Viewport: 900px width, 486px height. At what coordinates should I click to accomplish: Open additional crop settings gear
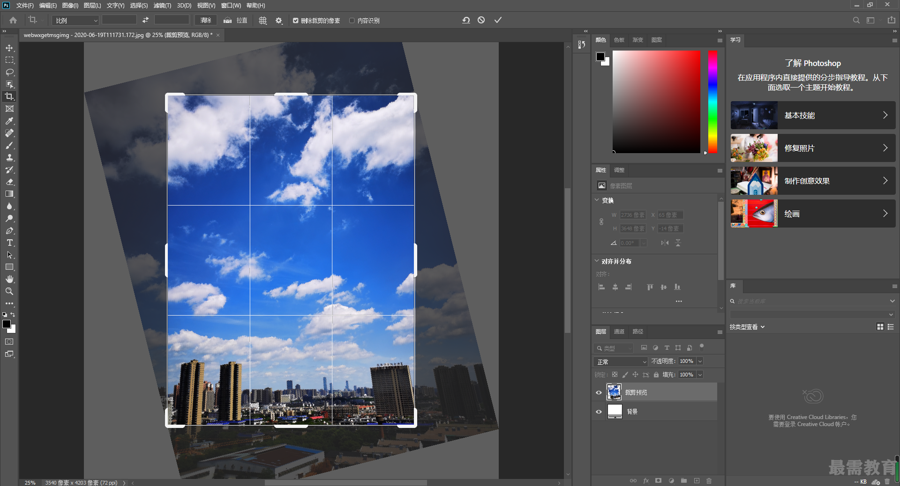pos(279,21)
